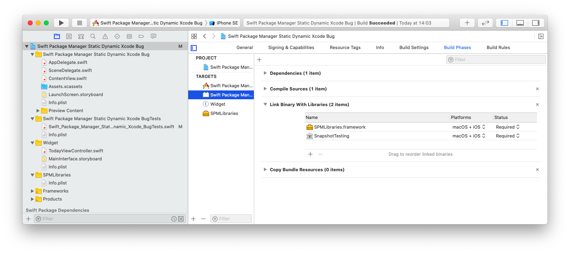Collapse Link Binary With Libraries phase
570x254 pixels.
(265, 104)
